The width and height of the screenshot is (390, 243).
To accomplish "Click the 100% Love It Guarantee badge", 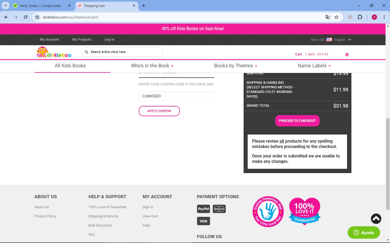I will [305, 211].
